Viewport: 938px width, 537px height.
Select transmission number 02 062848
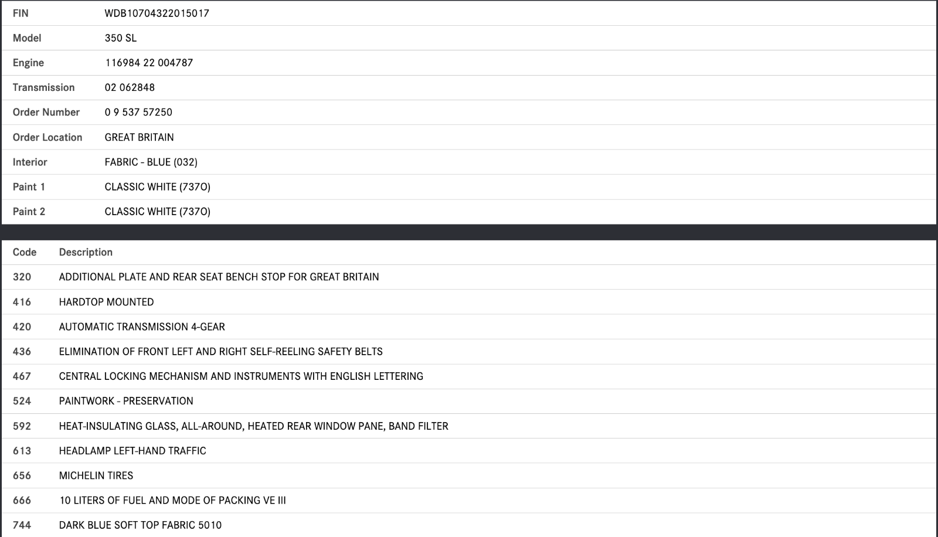[130, 87]
